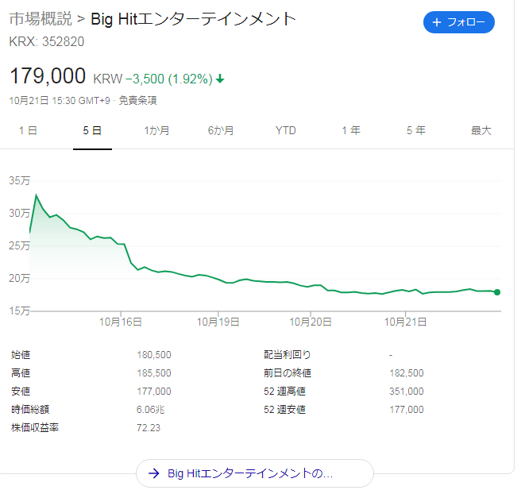Show the 最大 chart range
The image size is (525, 490).
click(x=481, y=130)
